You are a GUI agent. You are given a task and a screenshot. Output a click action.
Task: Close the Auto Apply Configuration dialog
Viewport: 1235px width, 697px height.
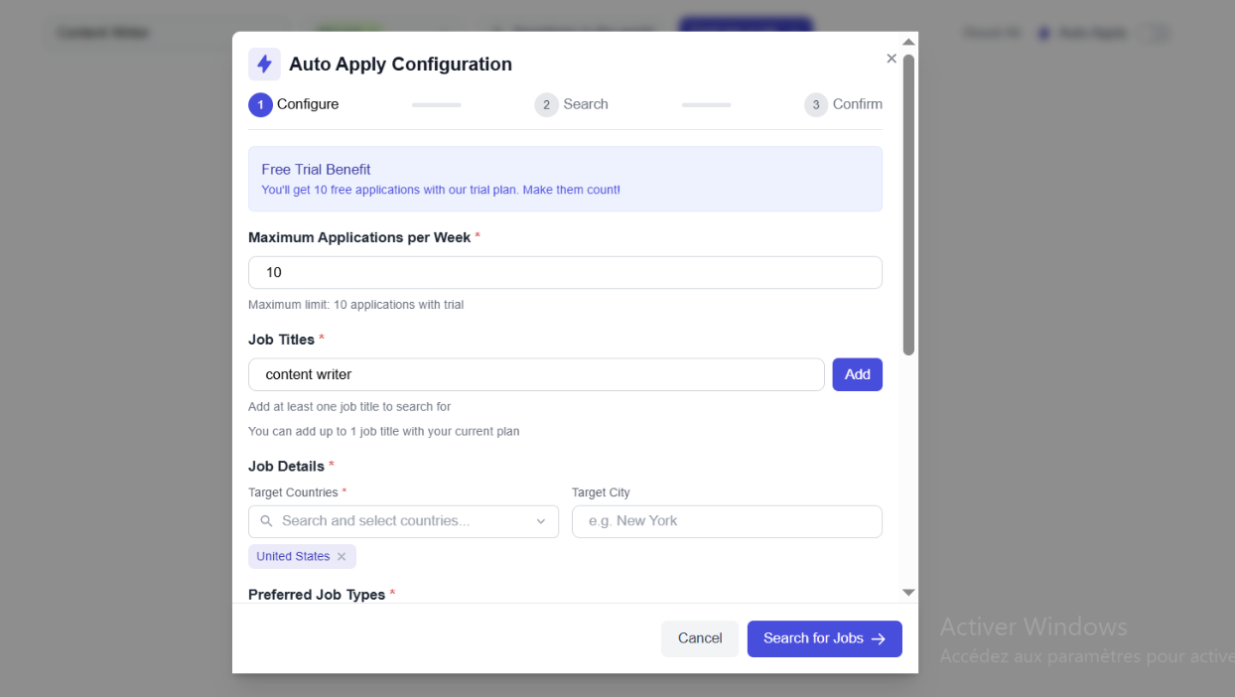pos(891,58)
